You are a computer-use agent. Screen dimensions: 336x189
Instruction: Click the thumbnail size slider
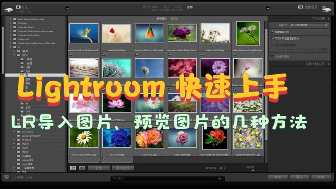pos(253,170)
